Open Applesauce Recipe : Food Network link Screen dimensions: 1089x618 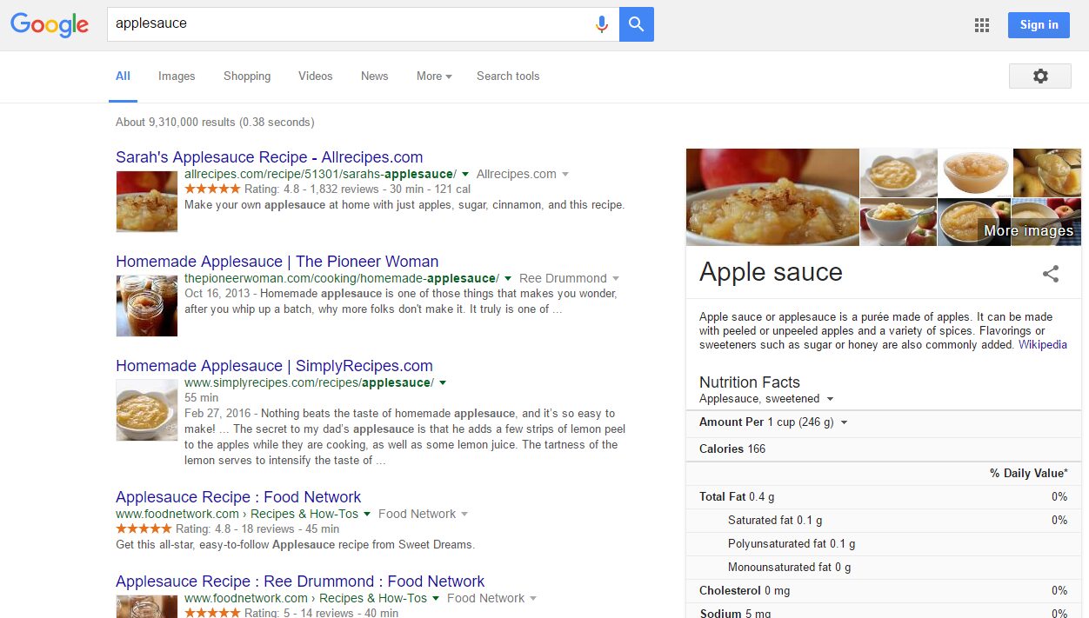click(x=238, y=497)
